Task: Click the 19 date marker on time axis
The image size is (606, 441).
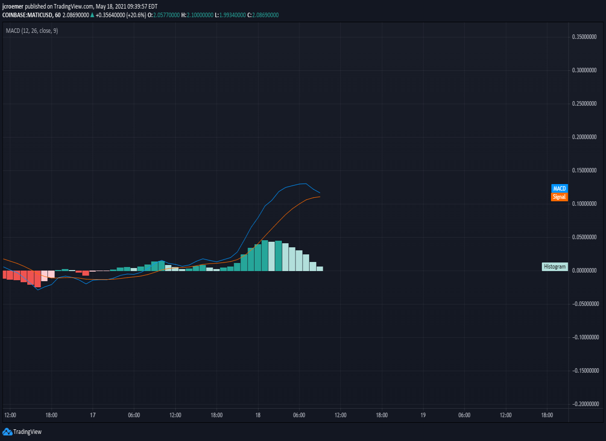Action: click(423, 415)
